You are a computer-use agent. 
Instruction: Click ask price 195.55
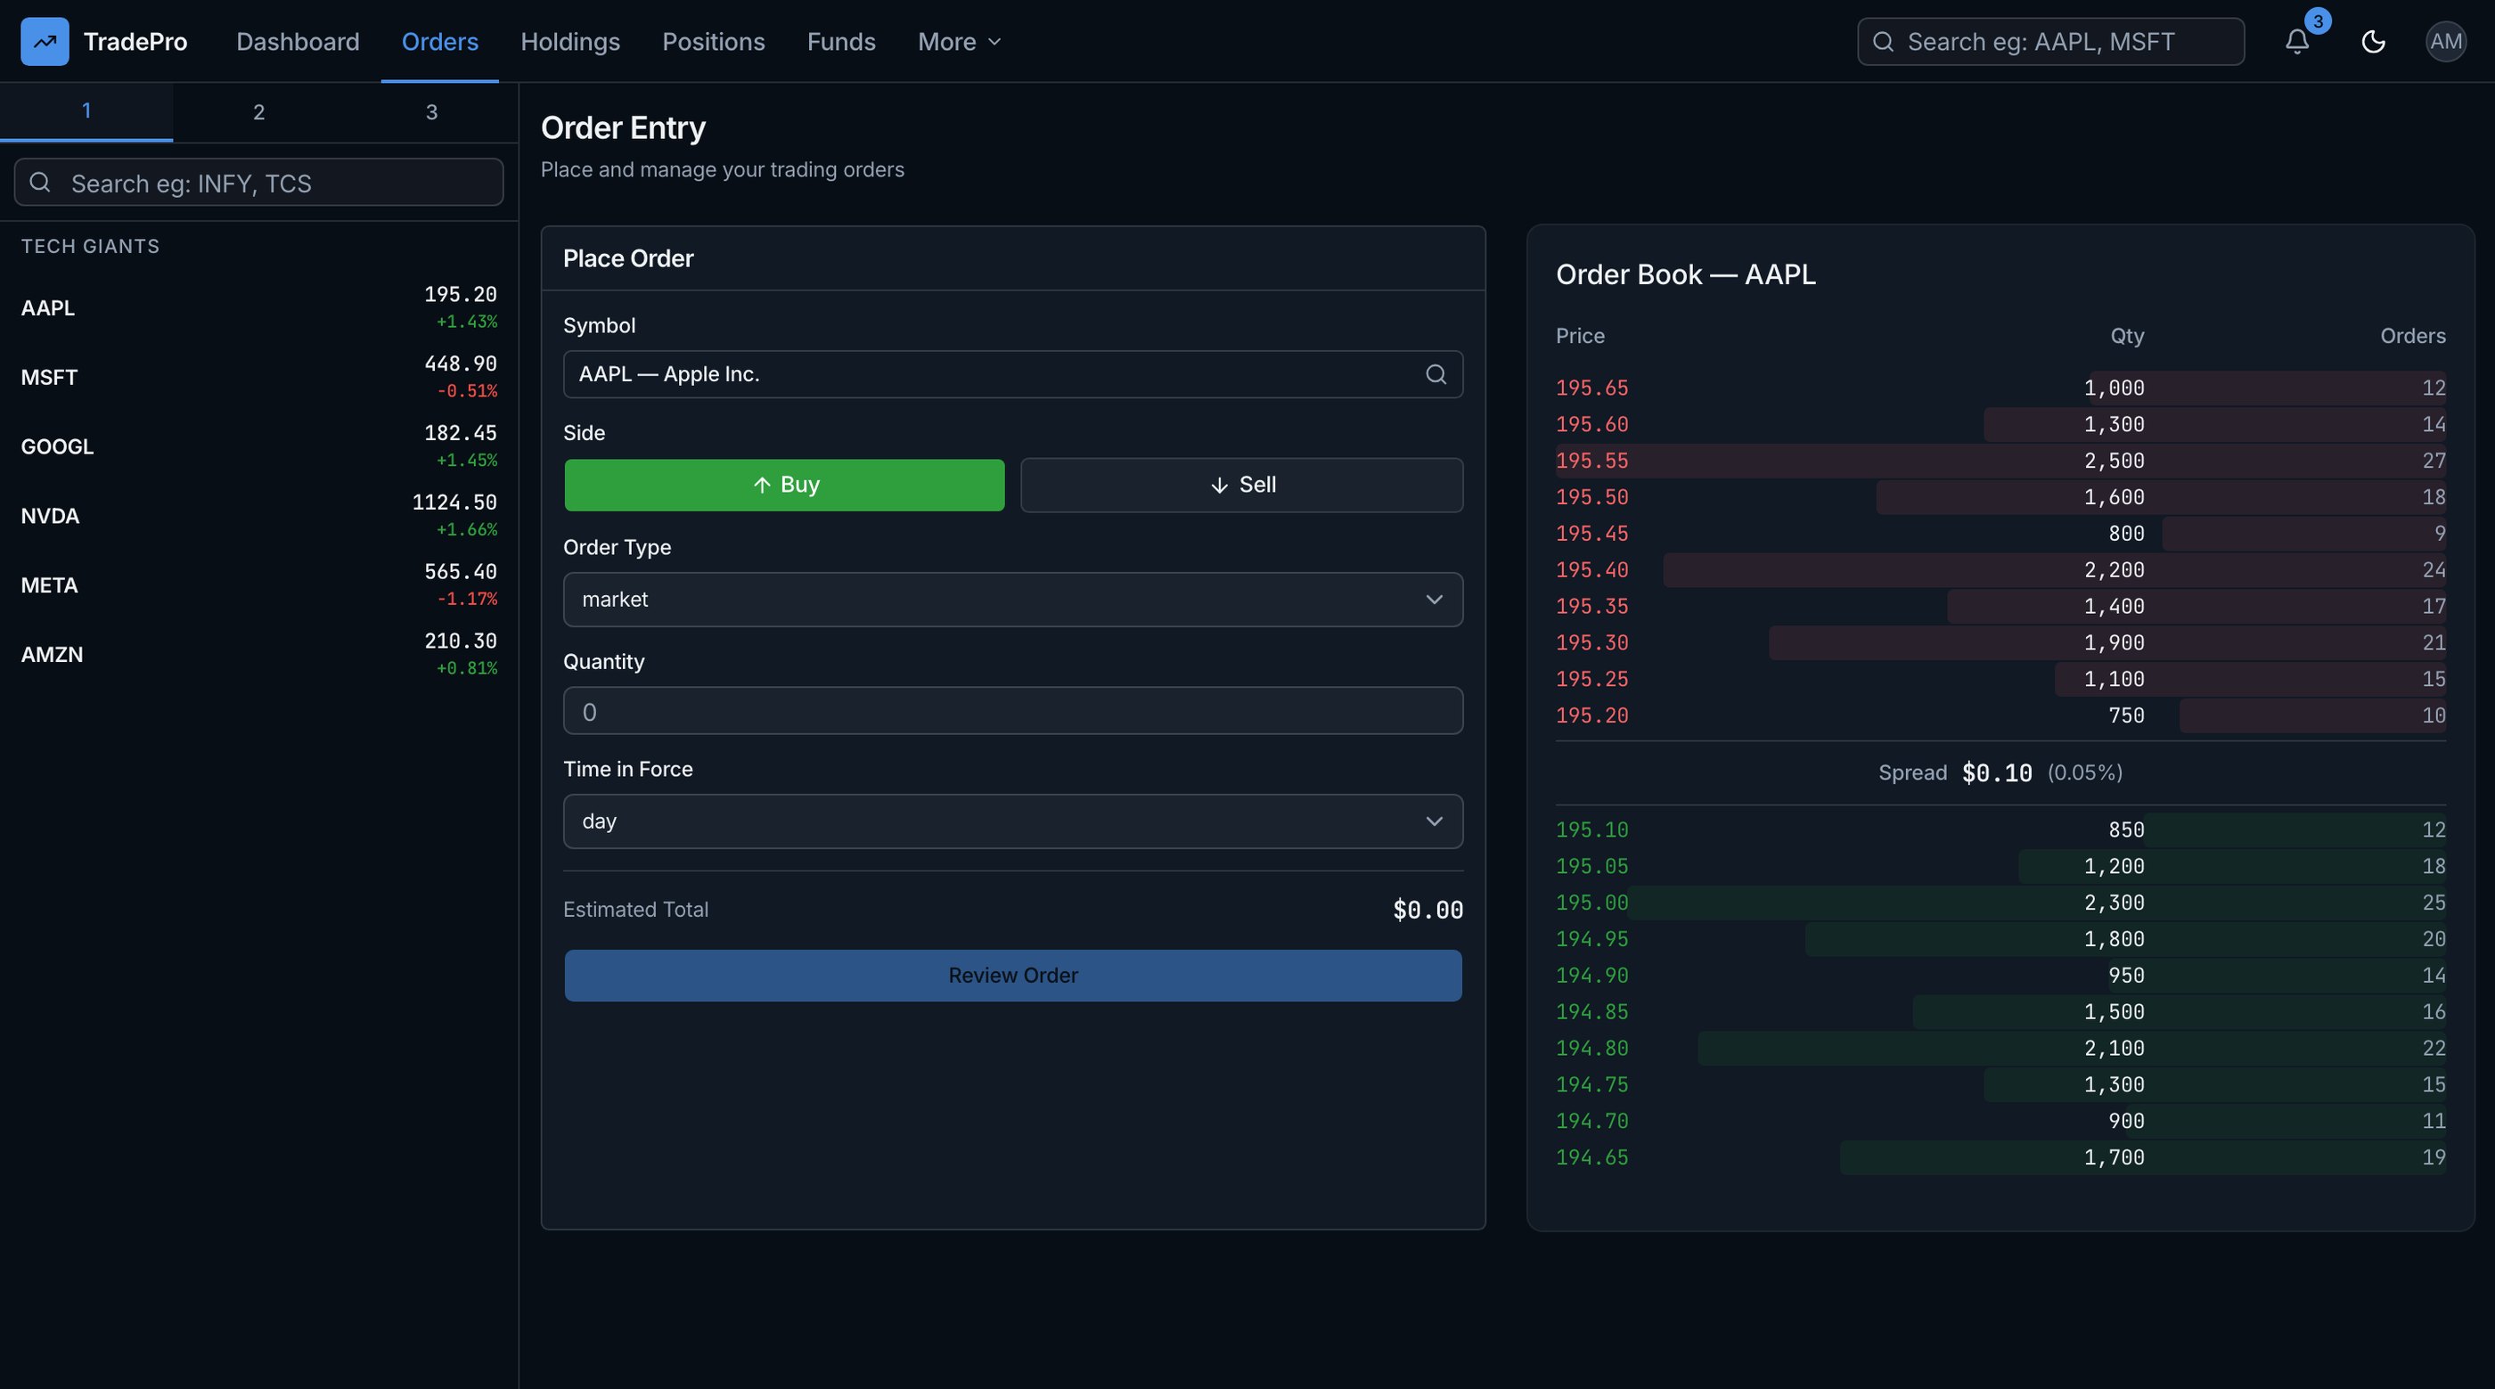[x=1591, y=461]
